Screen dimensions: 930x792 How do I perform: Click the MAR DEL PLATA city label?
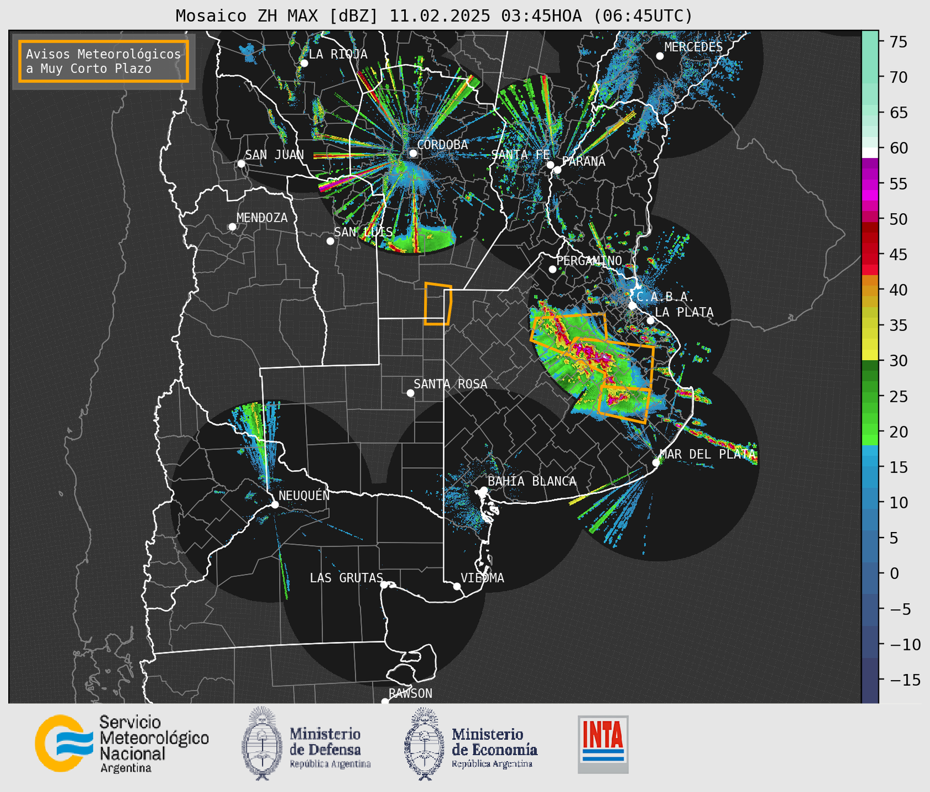[707, 454]
